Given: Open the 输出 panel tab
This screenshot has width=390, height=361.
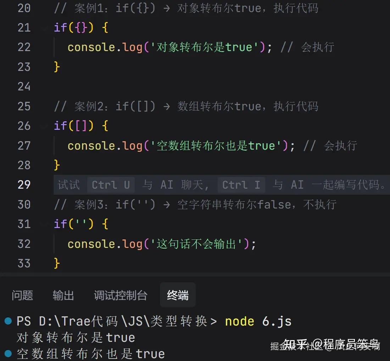Looking at the screenshot, I should pos(63,295).
